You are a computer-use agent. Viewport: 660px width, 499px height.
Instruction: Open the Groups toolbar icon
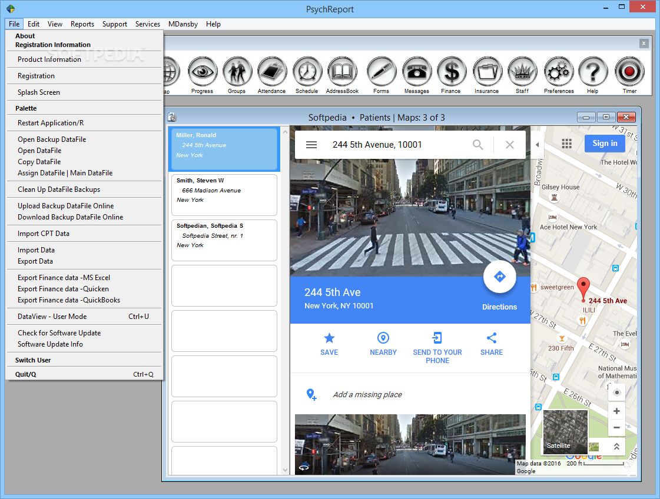(237, 72)
